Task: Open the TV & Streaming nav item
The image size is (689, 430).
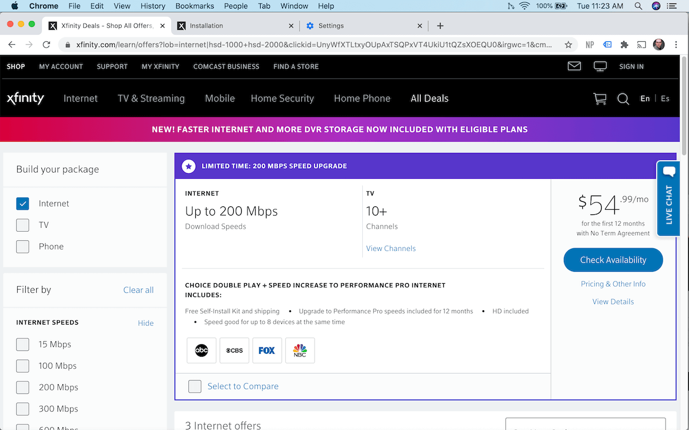Action: click(x=151, y=99)
